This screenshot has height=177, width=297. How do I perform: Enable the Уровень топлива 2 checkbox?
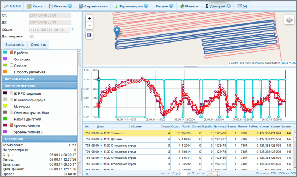11,131
